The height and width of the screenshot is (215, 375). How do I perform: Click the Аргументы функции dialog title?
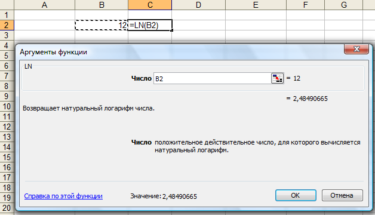pyautogui.click(x=53, y=52)
